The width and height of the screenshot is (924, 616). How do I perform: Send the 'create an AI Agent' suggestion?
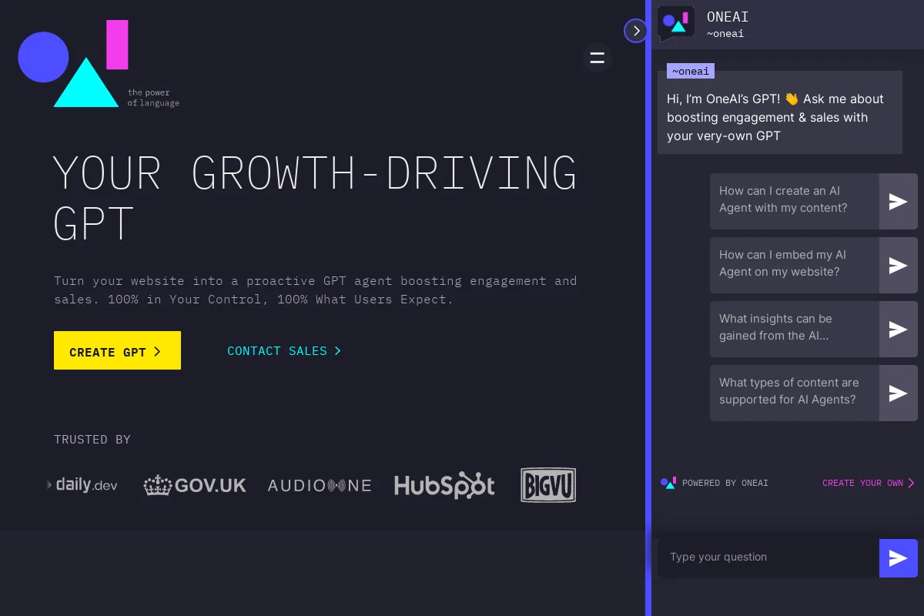898,201
